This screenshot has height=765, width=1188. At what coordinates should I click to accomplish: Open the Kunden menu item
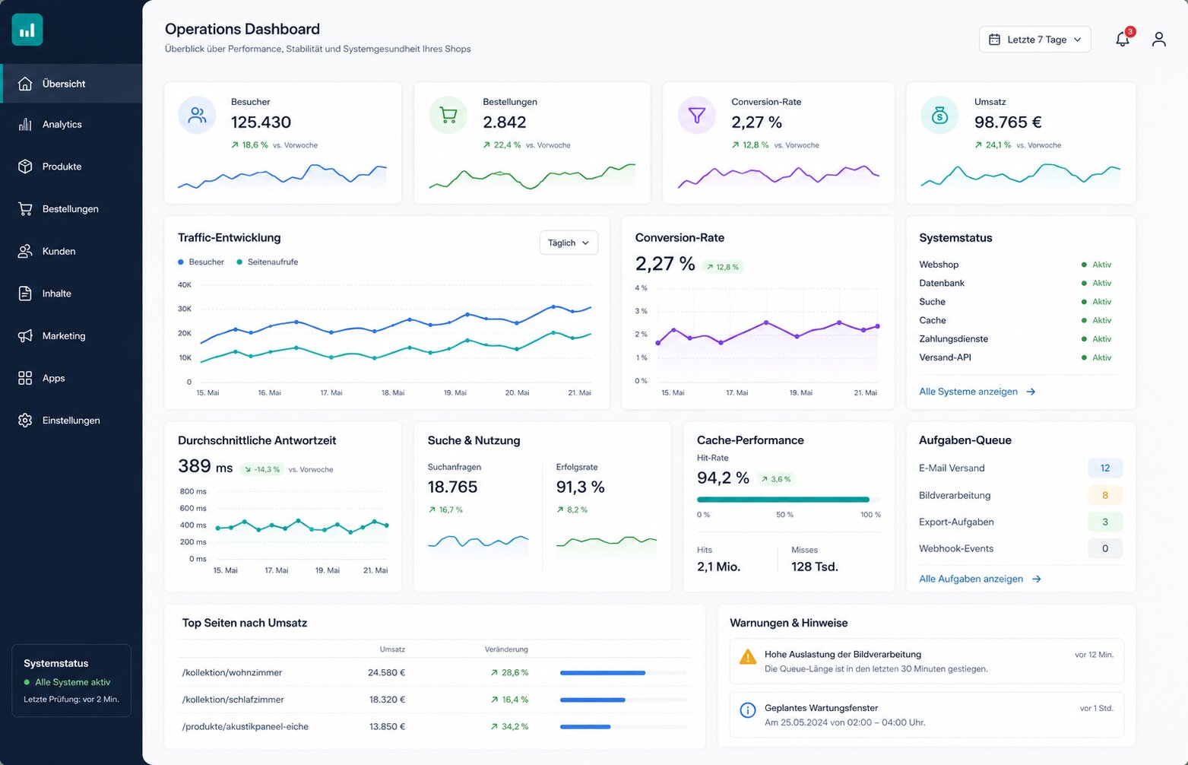point(71,251)
